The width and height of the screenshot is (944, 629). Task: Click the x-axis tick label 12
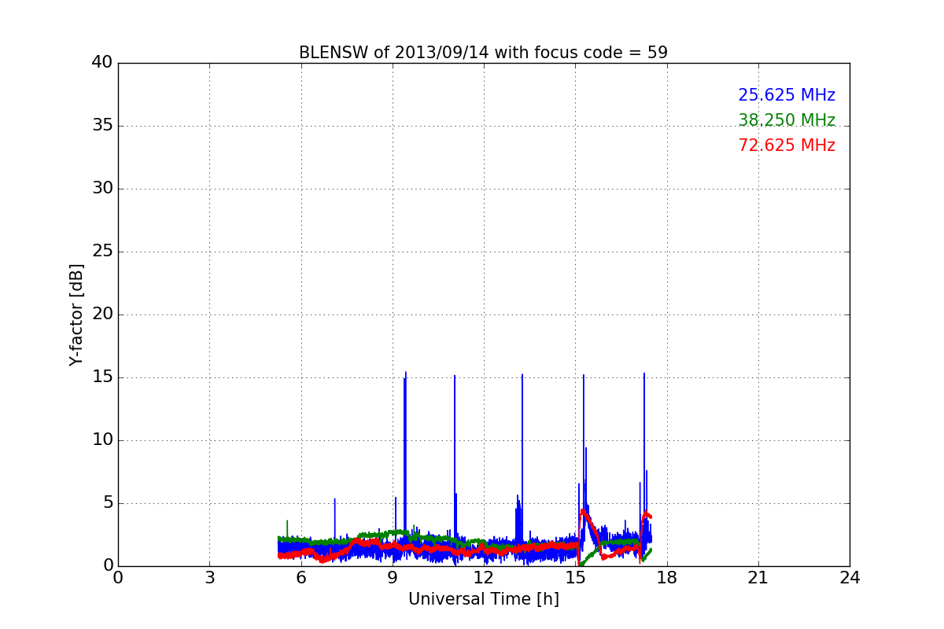(x=483, y=578)
